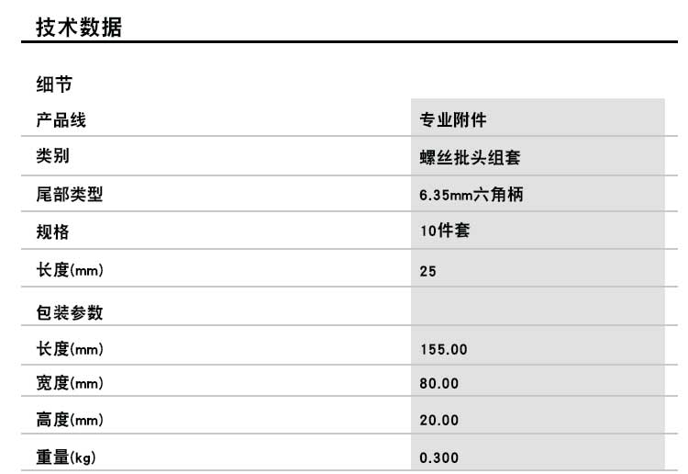Screen dimensions: 688x474
Task: Click the 包装参数 section title
Action: 70,312
